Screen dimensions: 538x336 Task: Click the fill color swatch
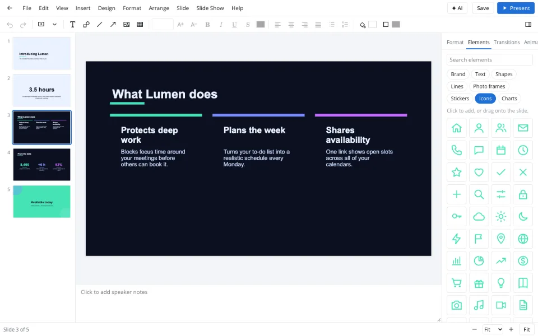(372, 24)
